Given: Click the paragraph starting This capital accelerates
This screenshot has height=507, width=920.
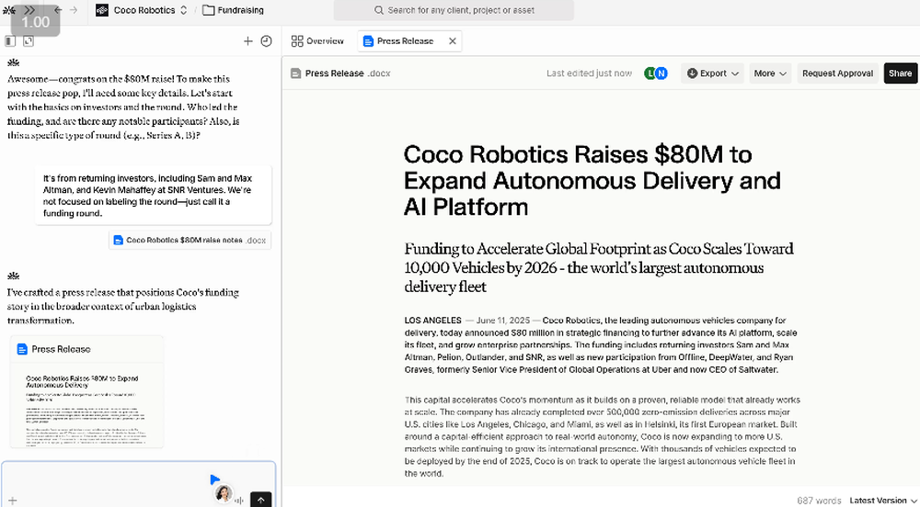Looking at the screenshot, I should [x=603, y=436].
